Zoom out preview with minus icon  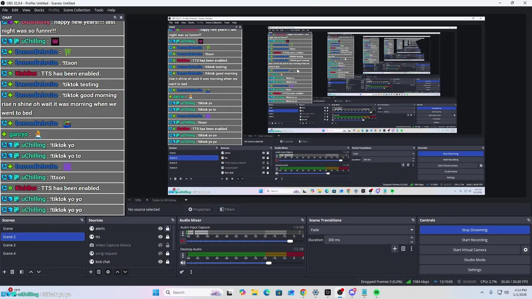coord(129,200)
